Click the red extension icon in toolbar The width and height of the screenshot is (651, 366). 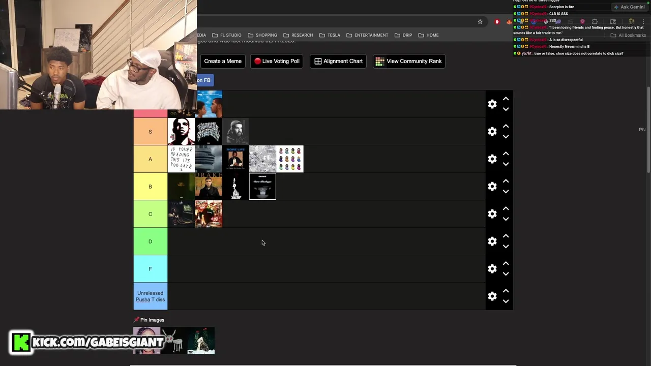click(x=497, y=22)
